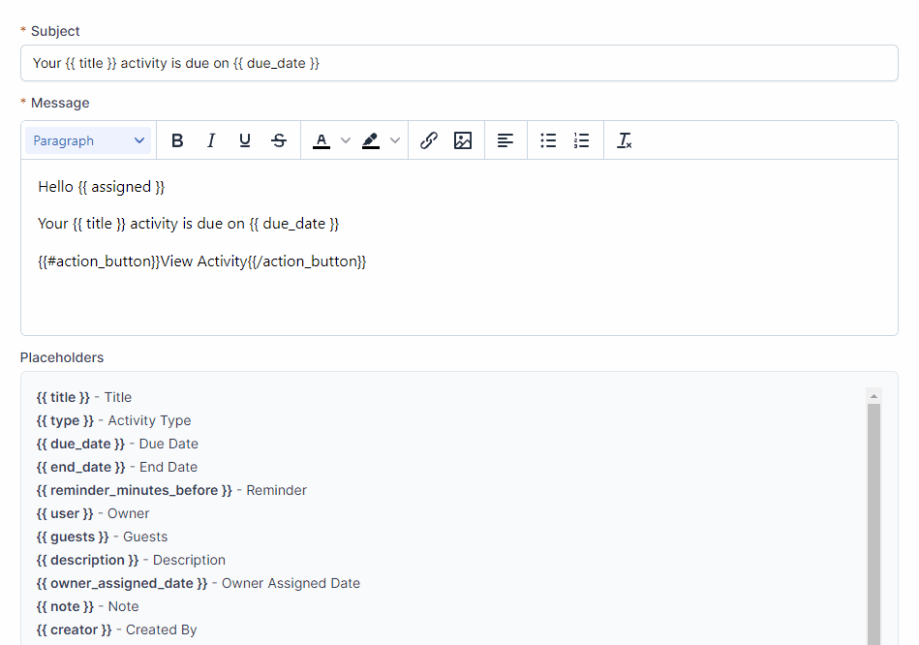Image resolution: width=919 pixels, height=645 pixels.
Task: Apply strikethrough to selected text
Action: click(x=279, y=140)
